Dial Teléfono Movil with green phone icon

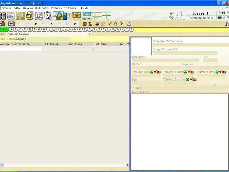pos(217,72)
